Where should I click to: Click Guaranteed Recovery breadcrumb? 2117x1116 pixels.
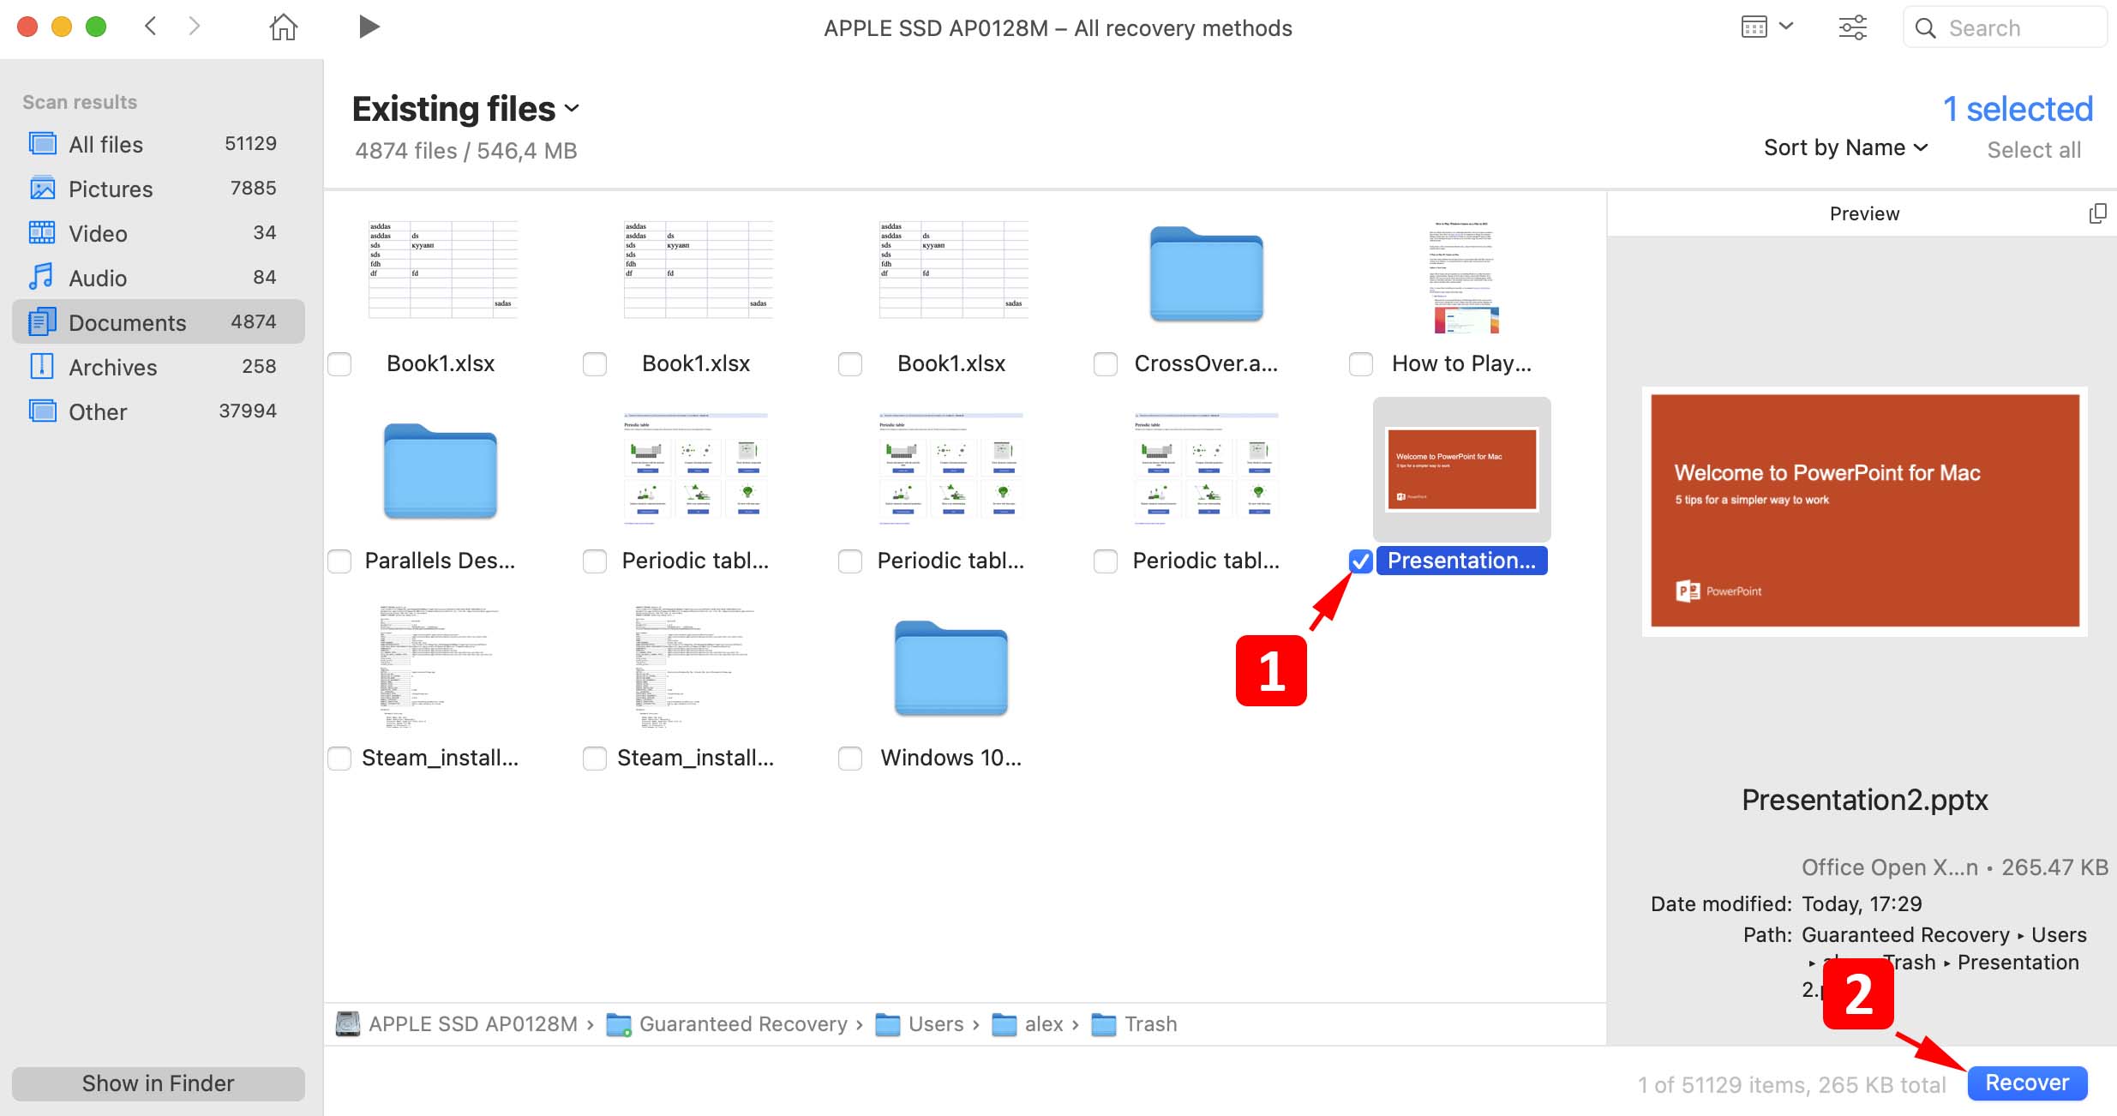pyautogui.click(x=743, y=1024)
